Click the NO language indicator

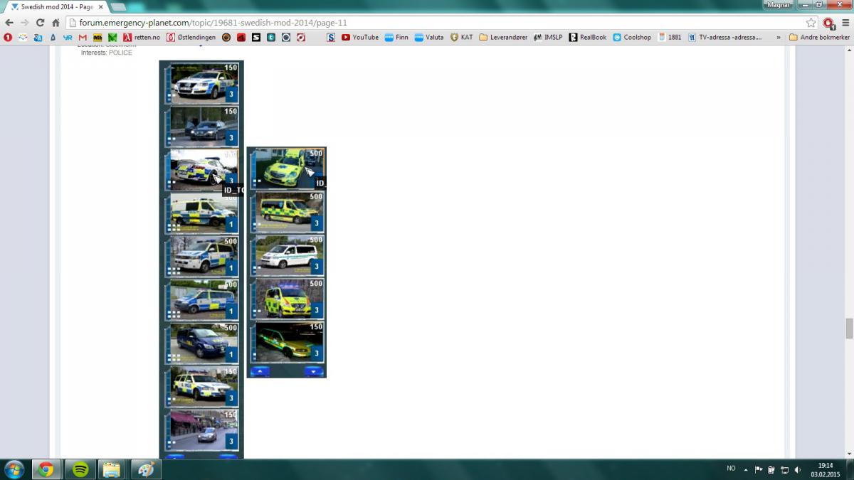(731, 468)
